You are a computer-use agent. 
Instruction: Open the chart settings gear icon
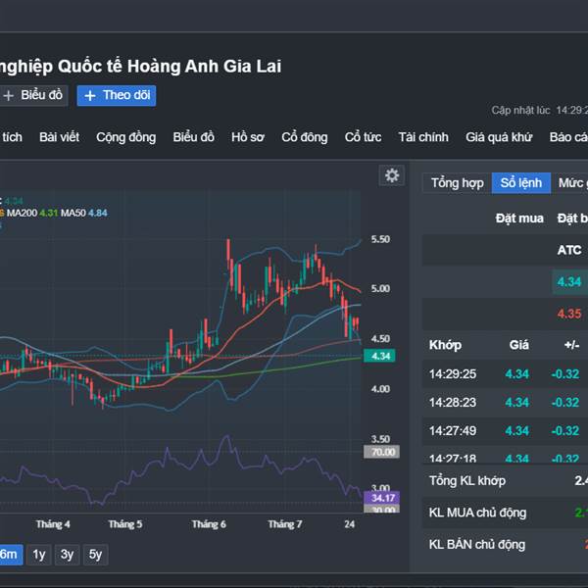391,175
